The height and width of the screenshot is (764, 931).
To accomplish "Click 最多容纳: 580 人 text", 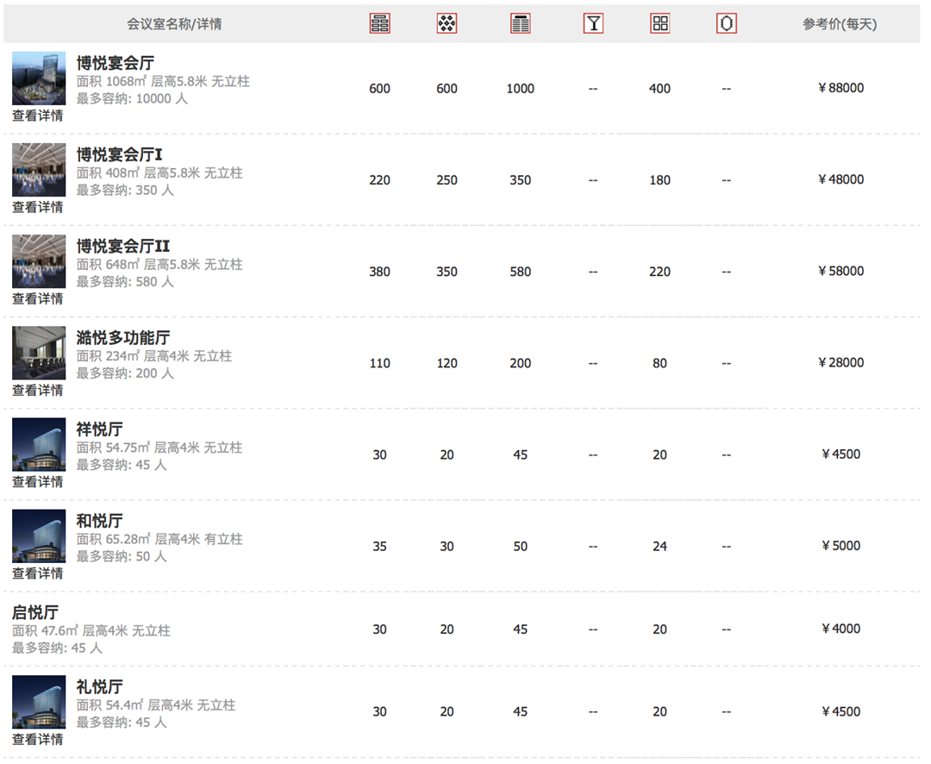I will 125,282.
